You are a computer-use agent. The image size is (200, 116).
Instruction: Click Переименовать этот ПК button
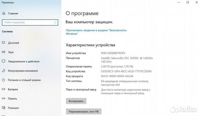[84, 112]
